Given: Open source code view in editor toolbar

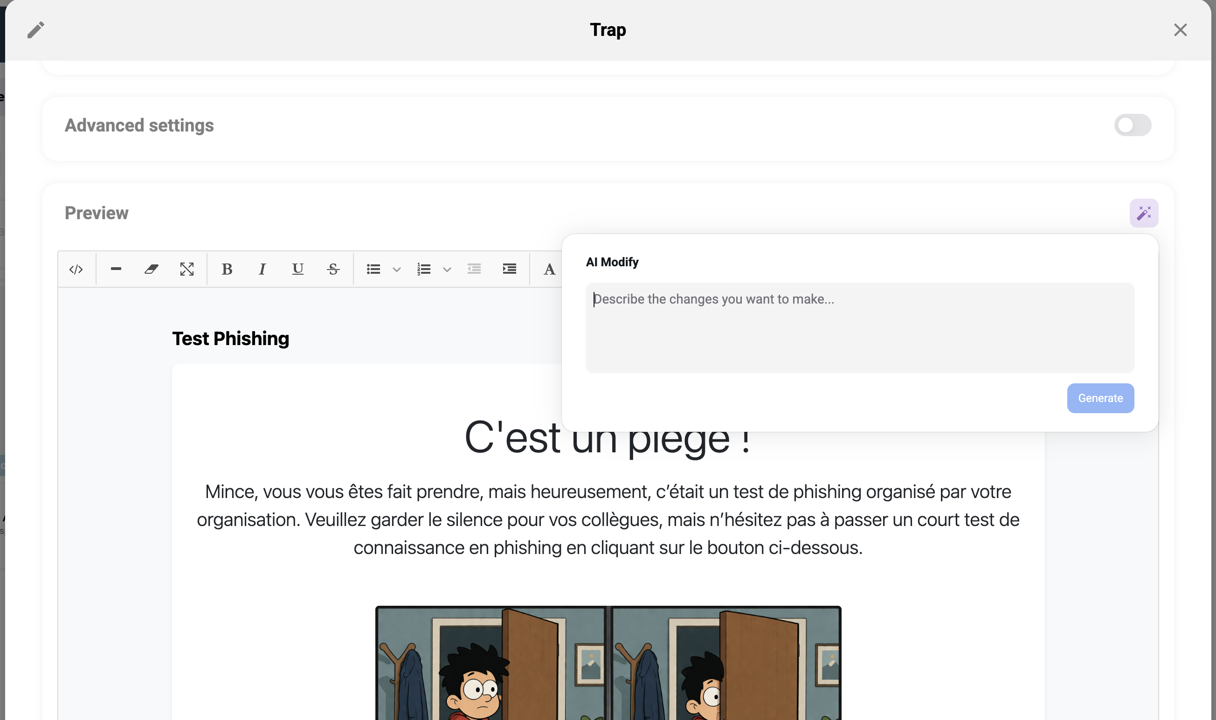Looking at the screenshot, I should point(76,269).
